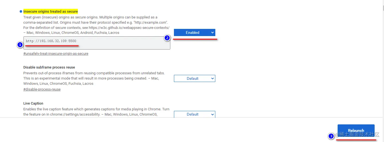Click the Disable subframe process reuse heading
The image size is (384, 142).
[x=49, y=67]
